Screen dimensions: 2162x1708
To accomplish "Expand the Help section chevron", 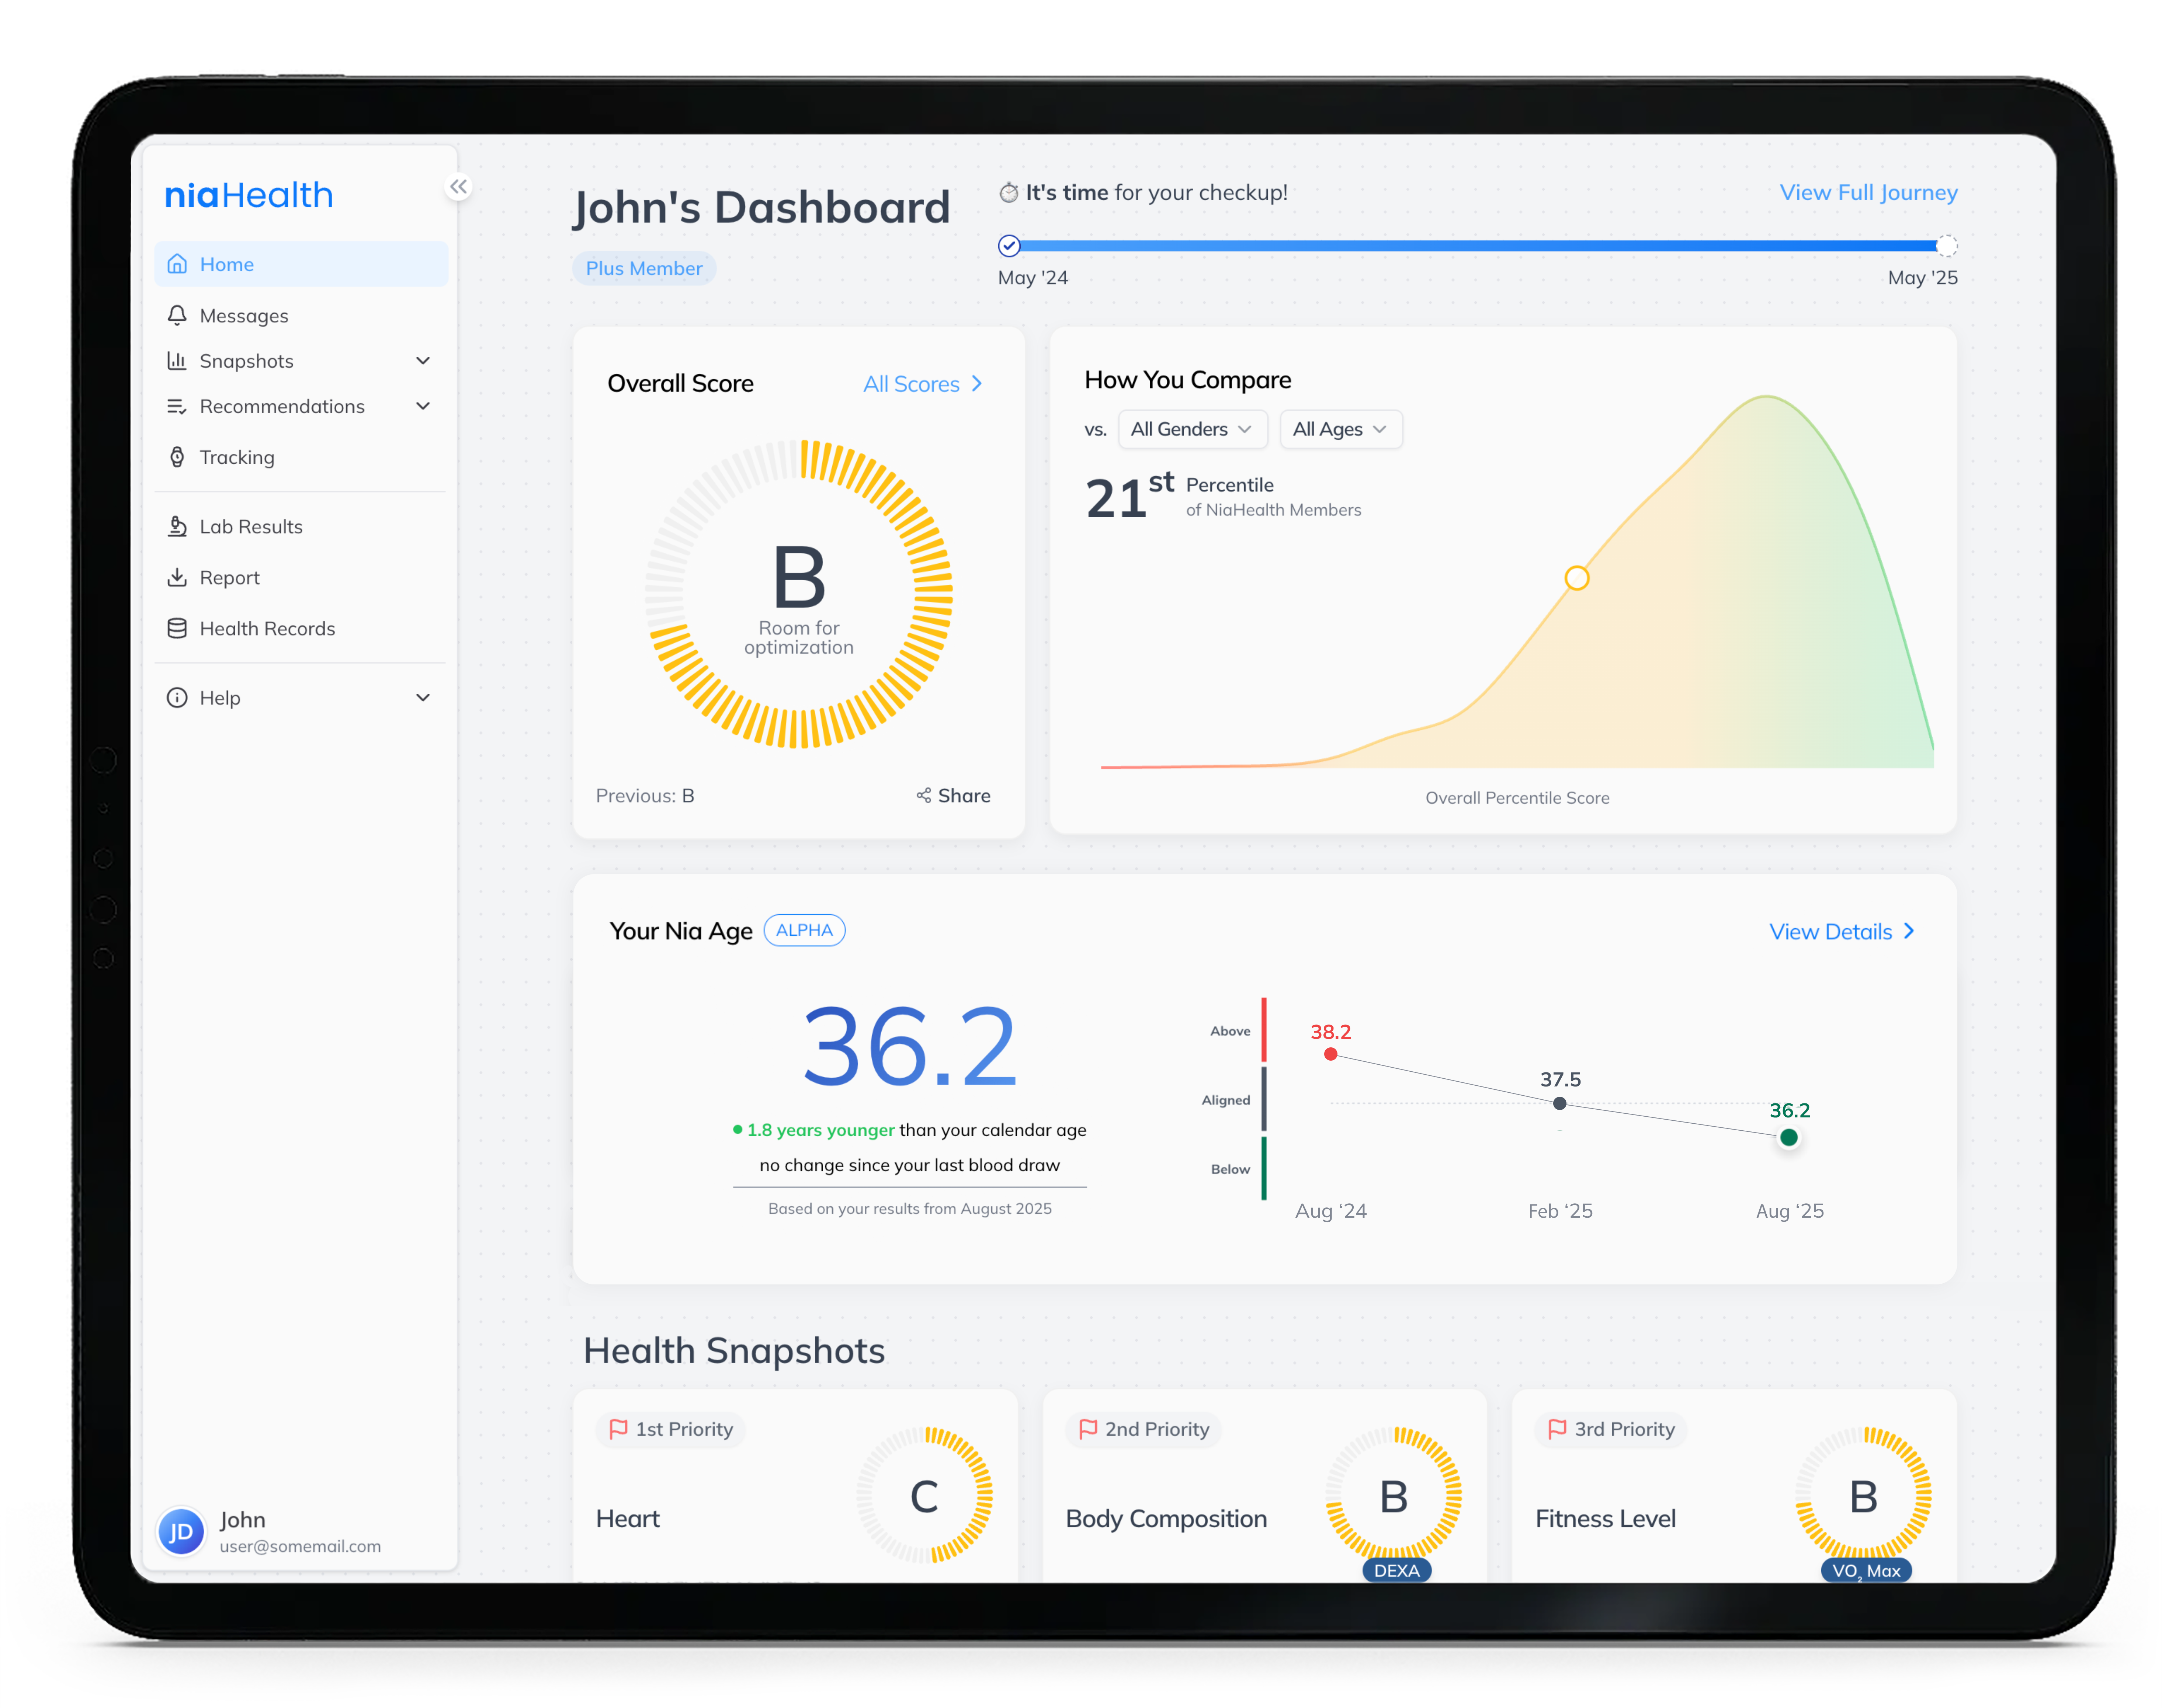I will click(423, 697).
